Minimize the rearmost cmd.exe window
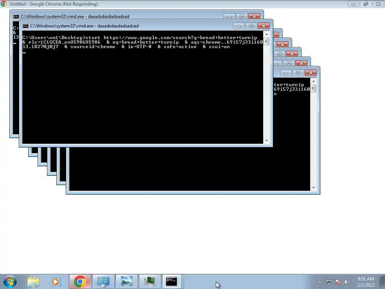 pyautogui.click(x=229, y=17)
